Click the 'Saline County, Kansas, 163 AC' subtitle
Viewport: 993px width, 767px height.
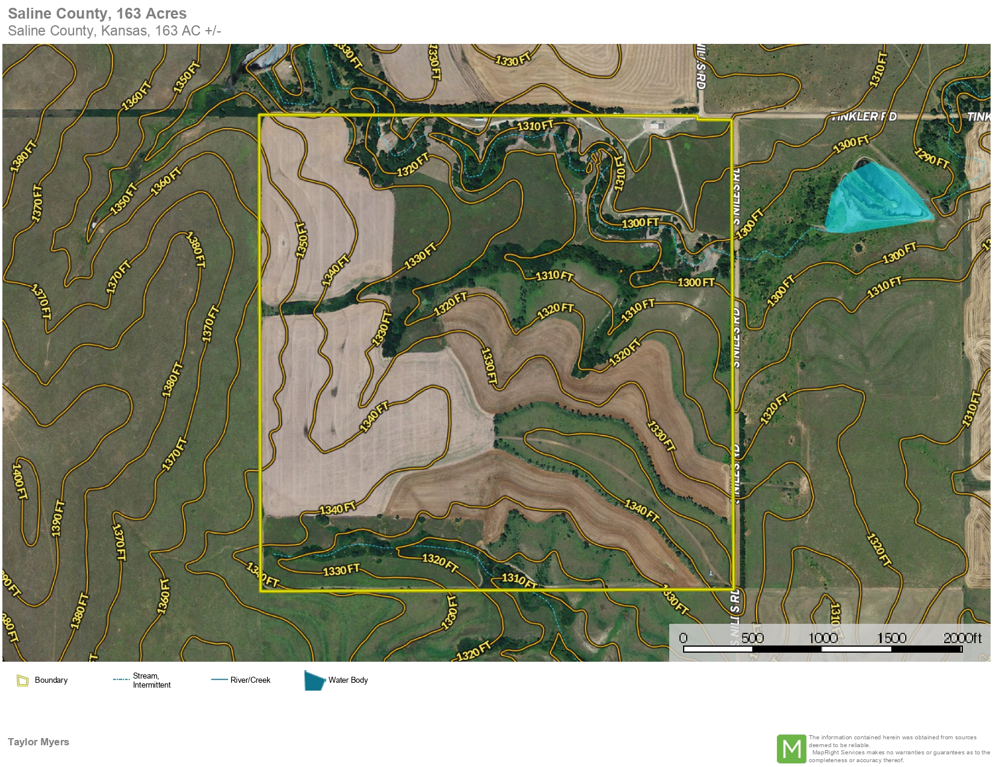(x=114, y=31)
